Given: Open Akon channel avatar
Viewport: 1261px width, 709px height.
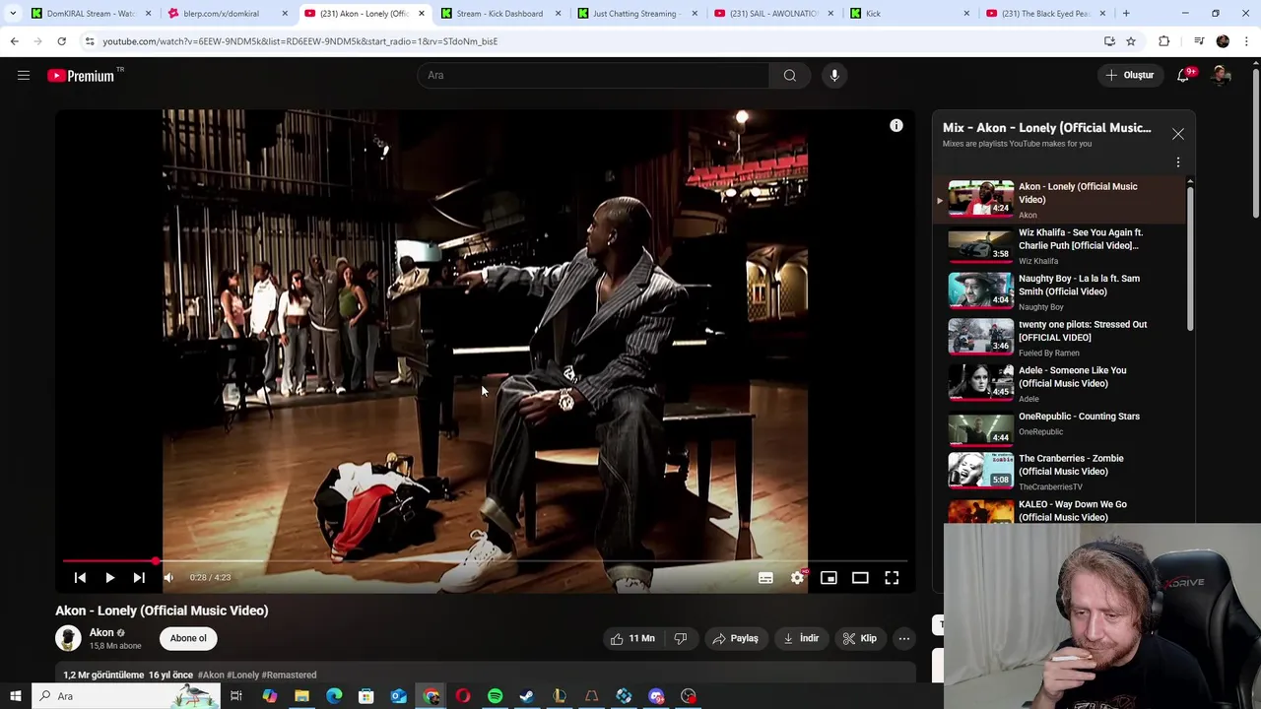Looking at the screenshot, I should [68, 638].
